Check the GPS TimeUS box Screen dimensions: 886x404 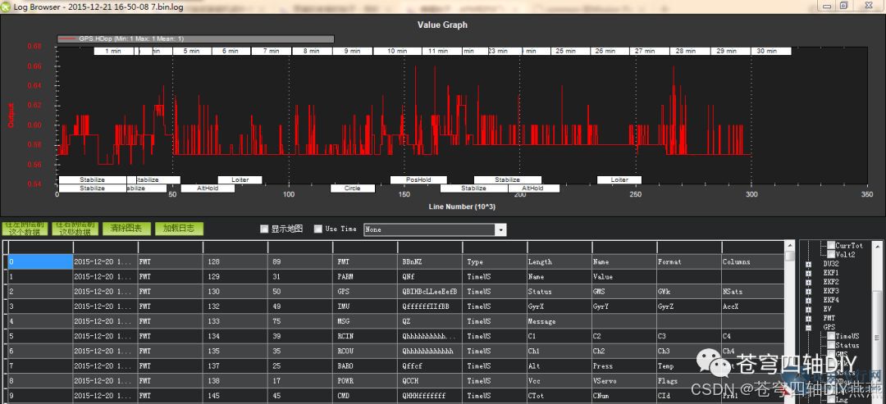830,336
